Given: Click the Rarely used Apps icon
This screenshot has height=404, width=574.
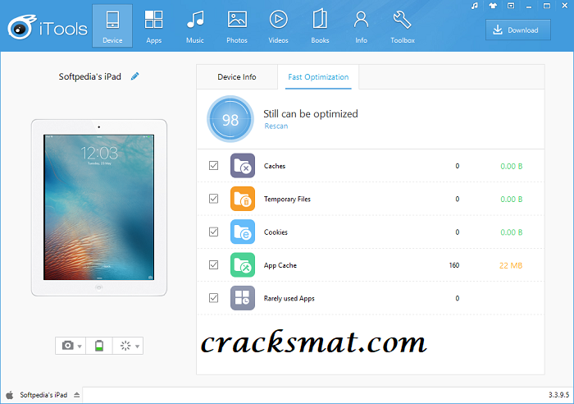Looking at the screenshot, I should click(243, 298).
